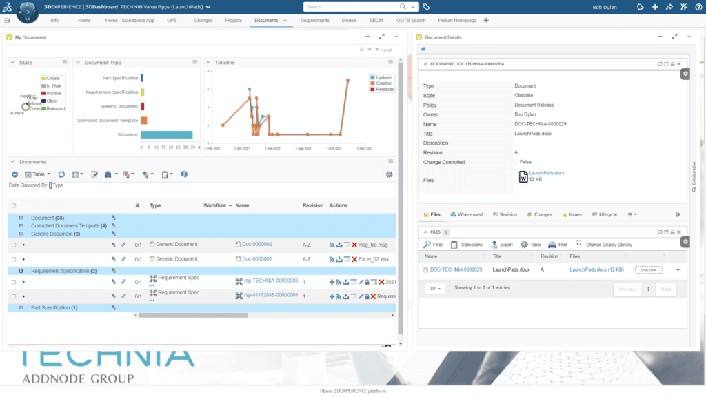Open the State chart menu icon

tap(65, 62)
